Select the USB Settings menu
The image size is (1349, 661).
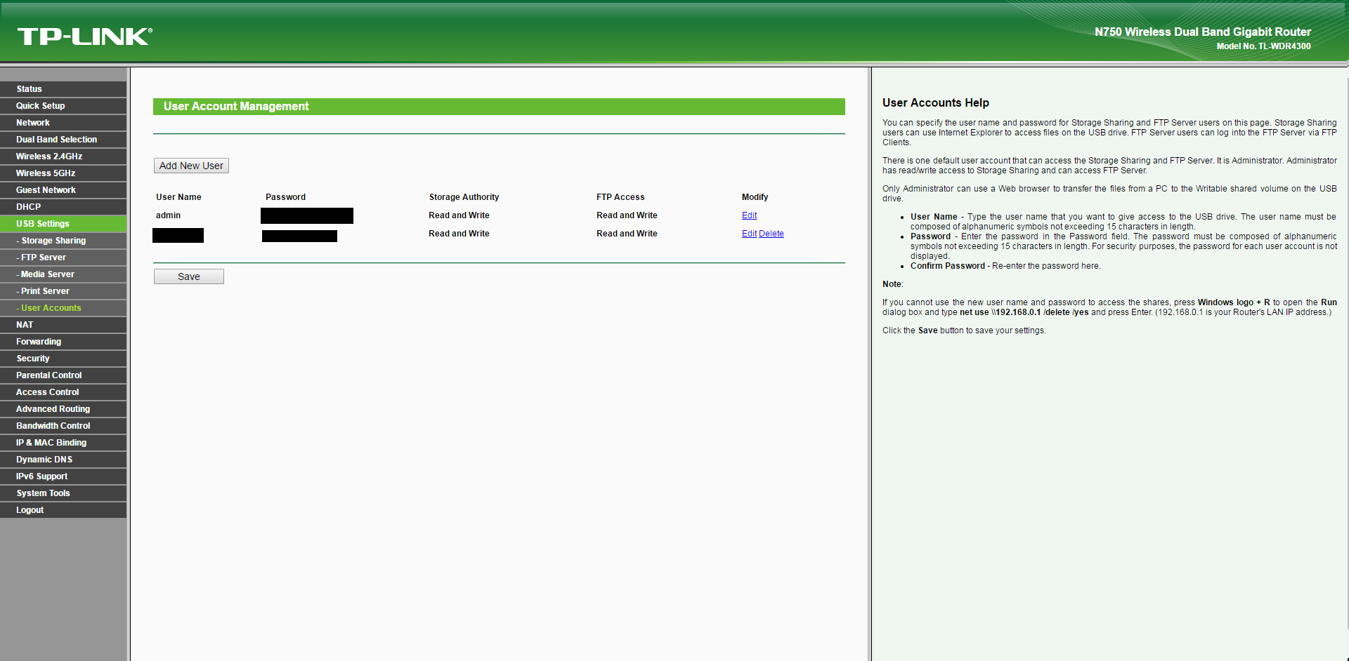click(63, 224)
